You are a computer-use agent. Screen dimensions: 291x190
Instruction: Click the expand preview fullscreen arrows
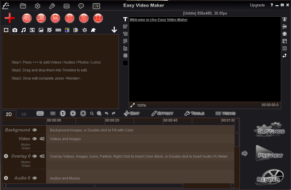[133, 105]
